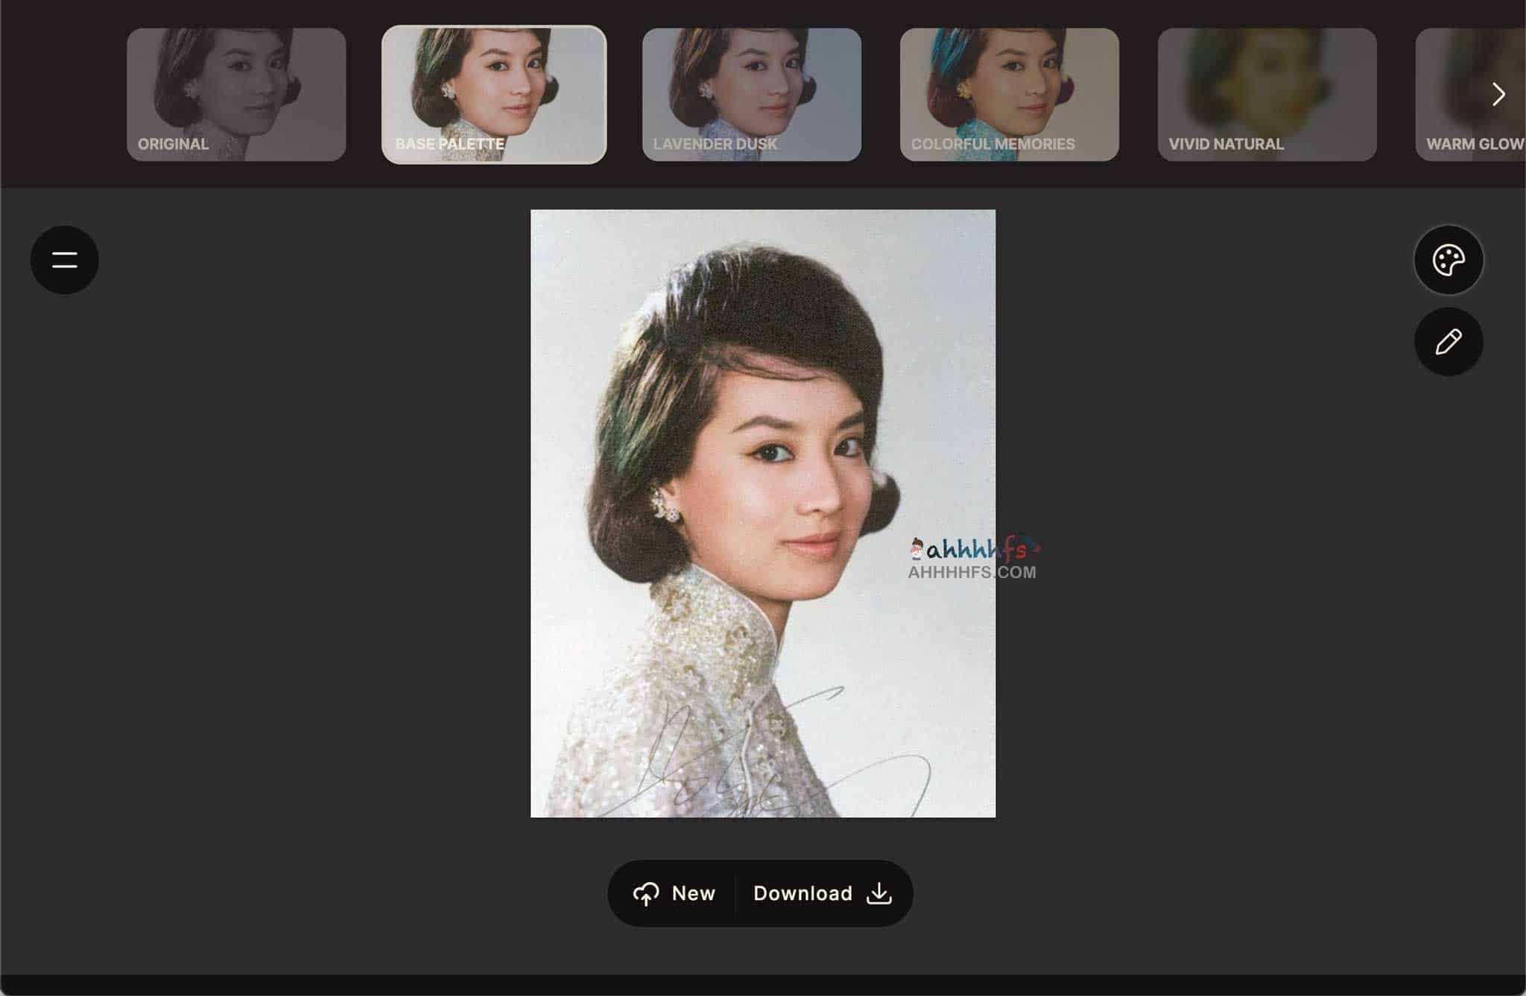
Task: Open the color palette panel icon
Action: point(1448,260)
